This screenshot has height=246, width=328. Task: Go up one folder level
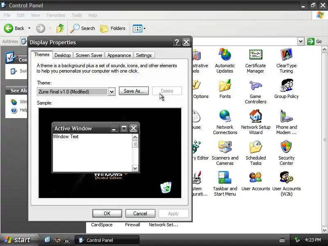point(60,28)
